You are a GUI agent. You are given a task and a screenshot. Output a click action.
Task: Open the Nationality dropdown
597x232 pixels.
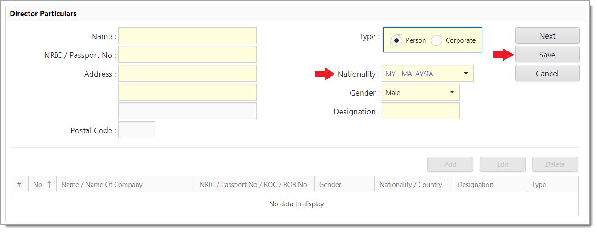point(465,74)
